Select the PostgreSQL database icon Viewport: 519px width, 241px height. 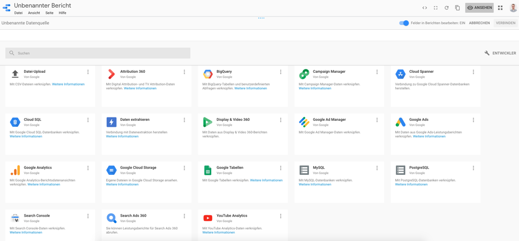click(401, 170)
